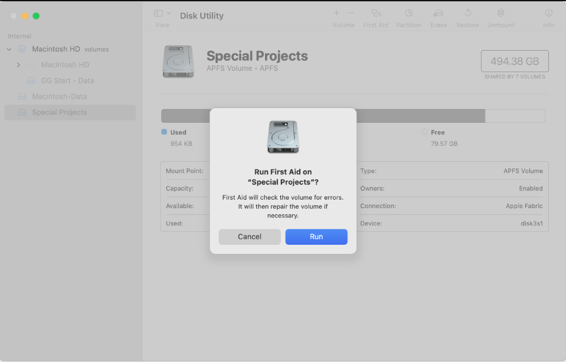Click the Erase toolbar icon
The image size is (566, 362).
tap(438, 13)
